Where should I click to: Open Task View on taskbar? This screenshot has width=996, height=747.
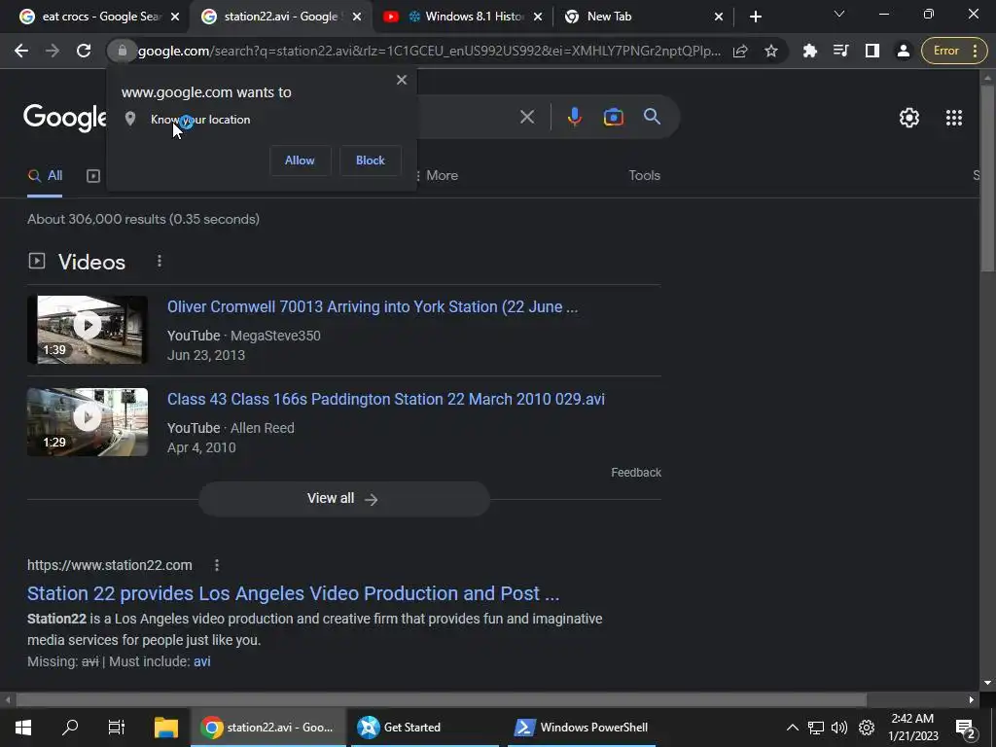coord(117,728)
